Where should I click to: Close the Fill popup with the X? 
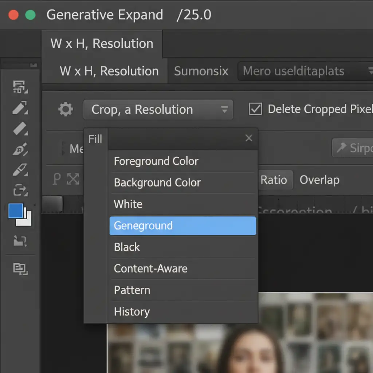(249, 138)
